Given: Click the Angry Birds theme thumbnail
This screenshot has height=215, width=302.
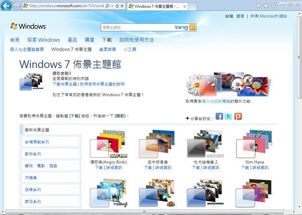Looking at the screenshot, I should coord(109,144).
